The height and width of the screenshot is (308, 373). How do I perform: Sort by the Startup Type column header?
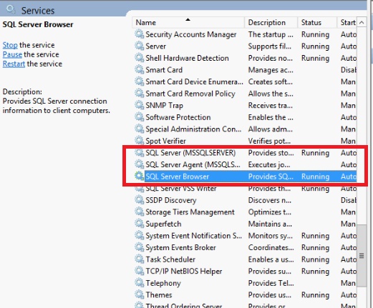(347, 22)
